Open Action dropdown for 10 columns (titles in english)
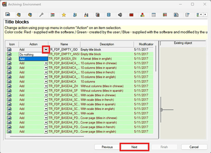Image resolution: width=211 pixels, height=153 pixels. 46,77
